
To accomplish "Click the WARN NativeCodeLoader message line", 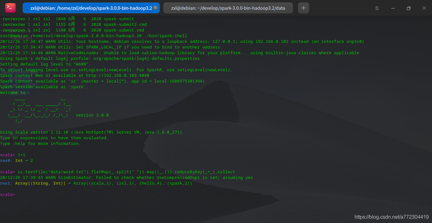I will [180, 53].
